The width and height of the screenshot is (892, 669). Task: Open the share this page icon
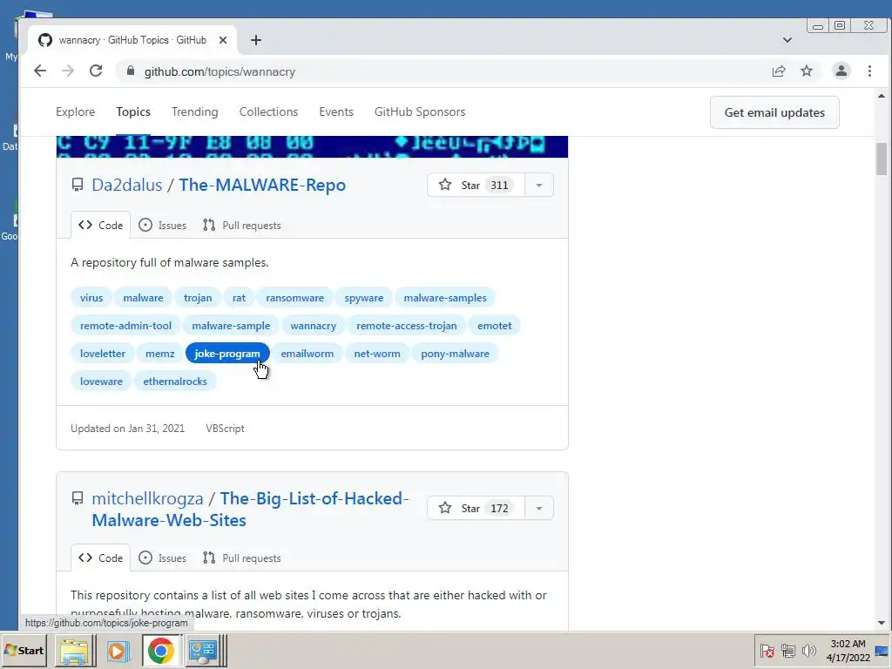pos(778,71)
